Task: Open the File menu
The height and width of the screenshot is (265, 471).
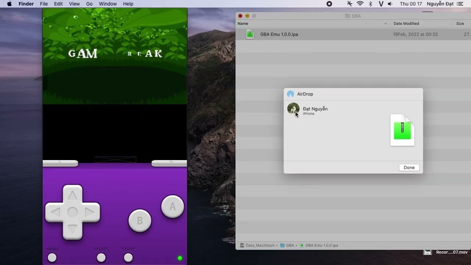Action: click(44, 4)
